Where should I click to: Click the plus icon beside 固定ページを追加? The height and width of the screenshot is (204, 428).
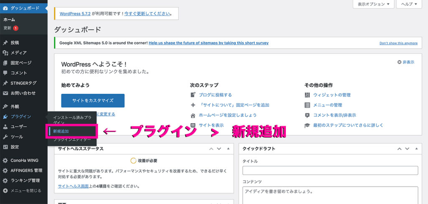[x=193, y=105]
